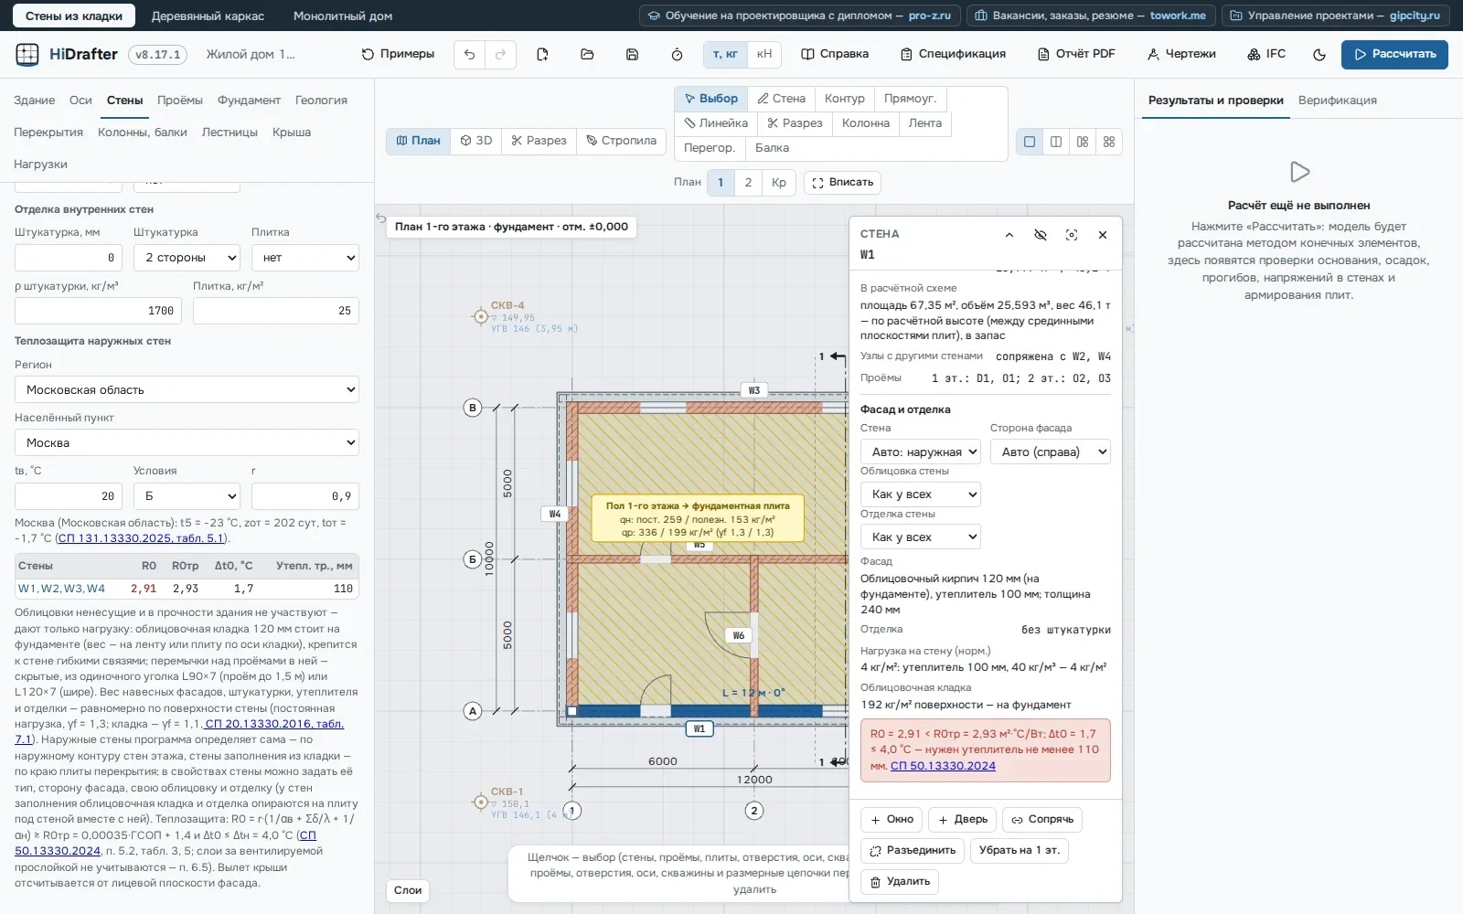Open the Регион dropdown Московская область
Viewport: 1463px width, 914px height.
187,389
